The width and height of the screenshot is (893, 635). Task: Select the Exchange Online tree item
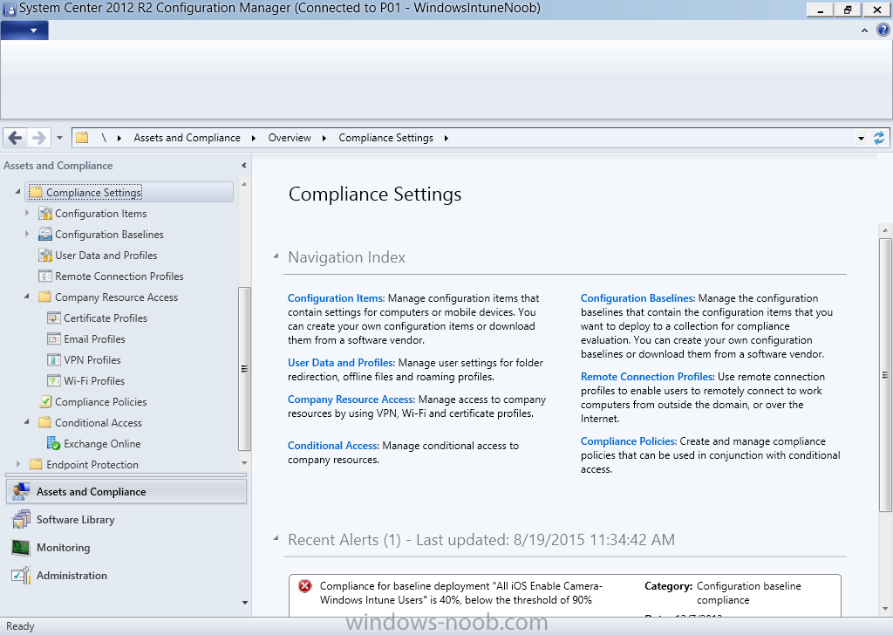tap(102, 444)
